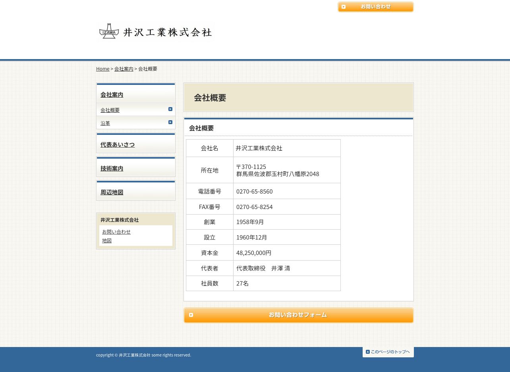The width and height of the screenshot is (510, 372).
Task: Click 地図 link in sidebar box
Action: (x=107, y=240)
